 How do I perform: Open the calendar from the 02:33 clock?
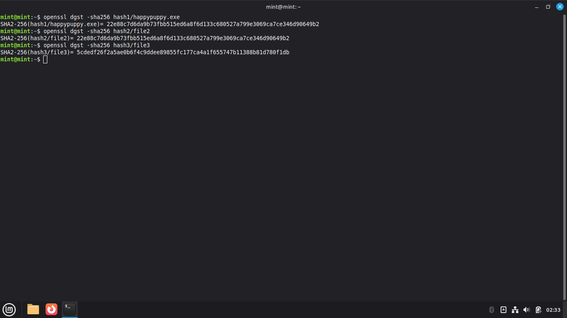point(553,310)
